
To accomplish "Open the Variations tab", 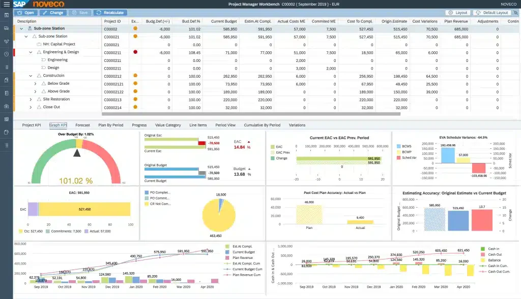I will coord(297,125).
